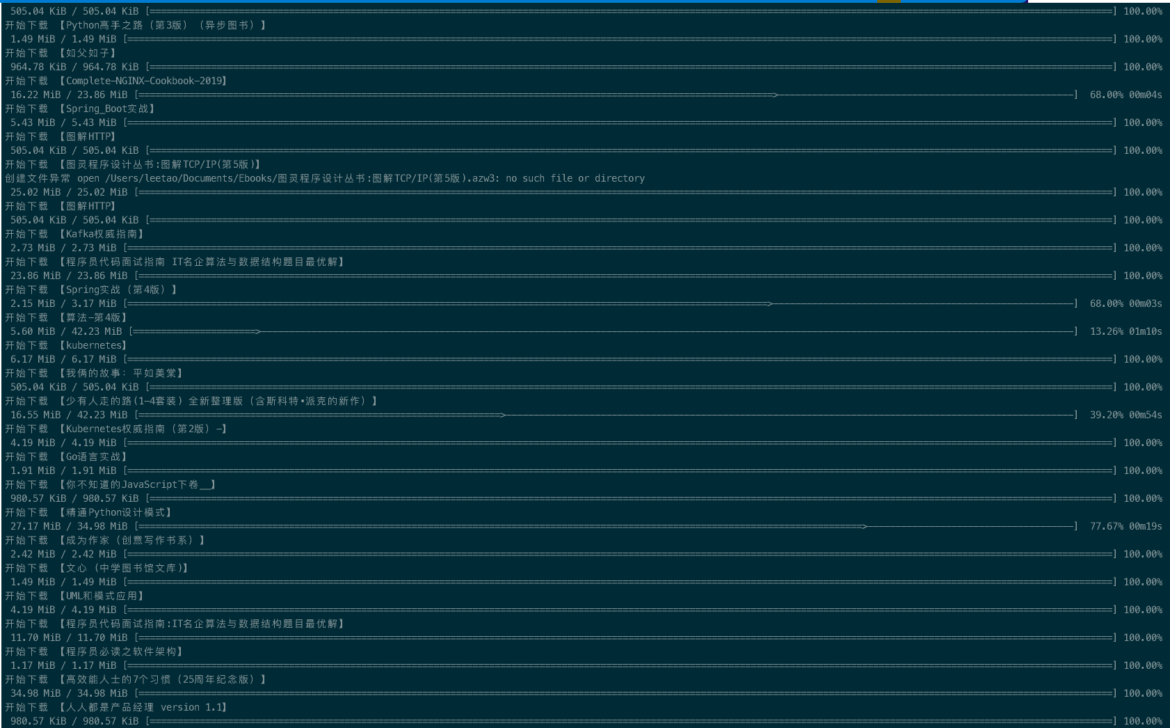Viewport: 1170px width, 728px height.
Task: Select the 【Spring_Boot实战】 title
Action: (x=106, y=109)
